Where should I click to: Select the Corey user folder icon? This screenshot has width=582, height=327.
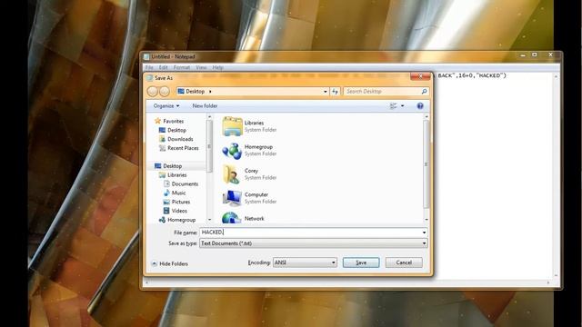pos(231,174)
